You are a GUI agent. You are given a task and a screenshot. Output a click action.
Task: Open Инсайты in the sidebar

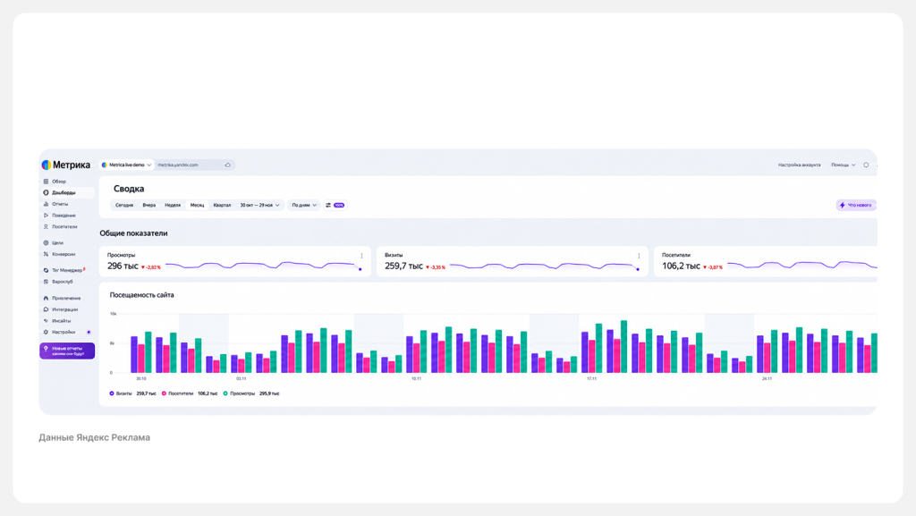click(56, 321)
